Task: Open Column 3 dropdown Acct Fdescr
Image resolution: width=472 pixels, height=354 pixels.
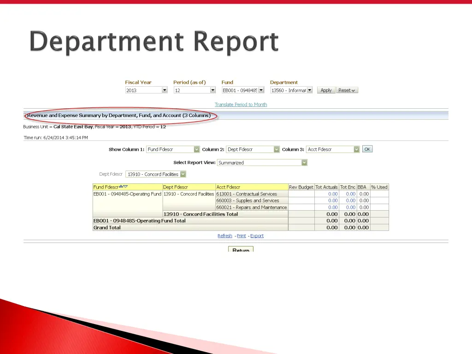Action: [333, 149]
